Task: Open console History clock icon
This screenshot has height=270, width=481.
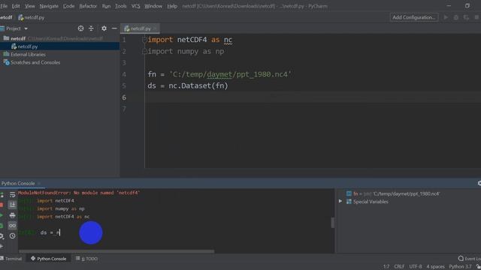Action: pos(12,236)
